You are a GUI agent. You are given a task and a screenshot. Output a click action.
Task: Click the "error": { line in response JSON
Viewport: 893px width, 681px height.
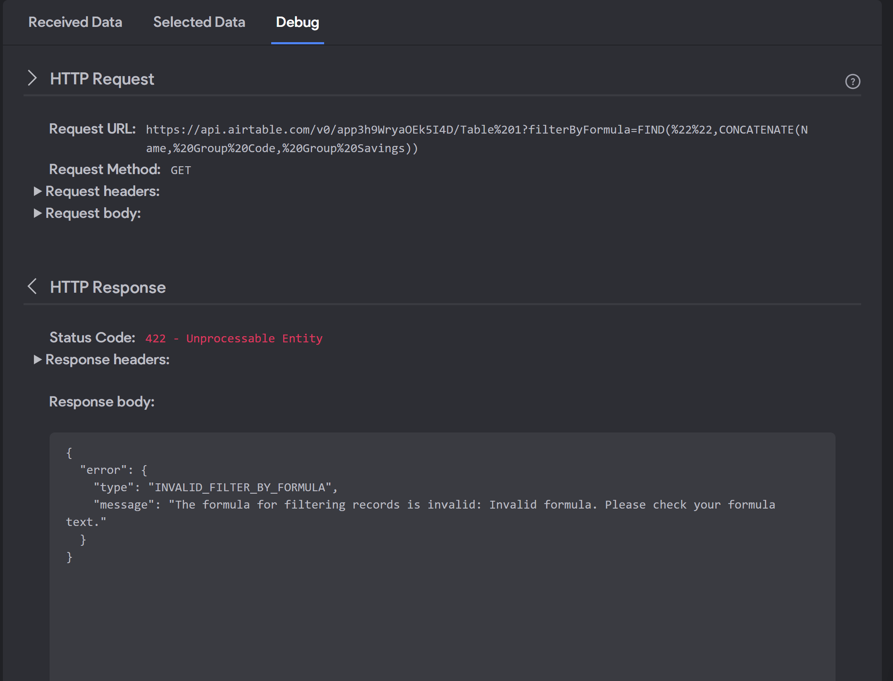[114, 470]
